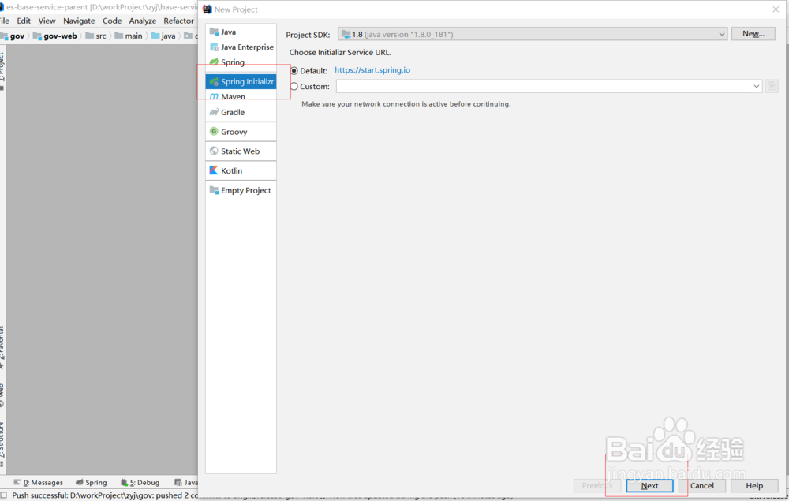The height and width of the screenshot is (501, 789).
Task: Select Spring Initializr project type
Action: (x=241, y=81)
